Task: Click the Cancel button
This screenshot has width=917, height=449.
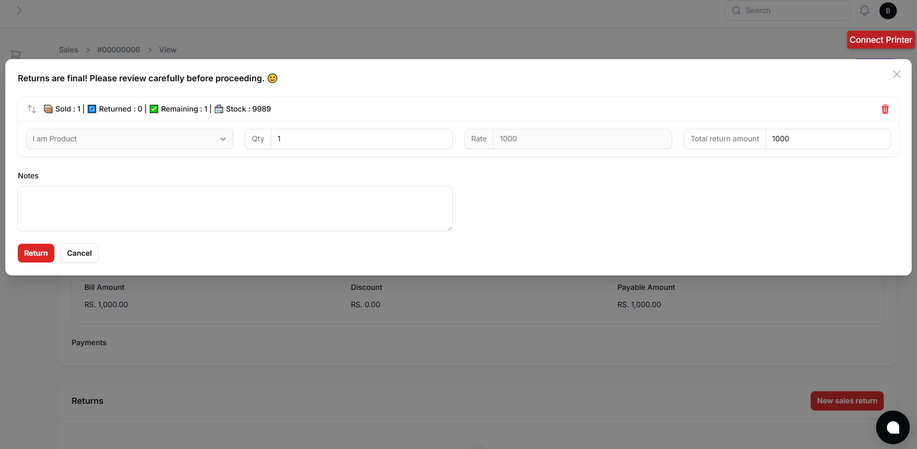Action: tap(79, 253)
